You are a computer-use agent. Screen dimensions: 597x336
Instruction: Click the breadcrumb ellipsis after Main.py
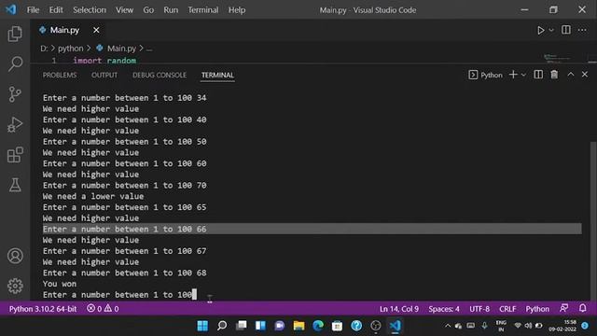[x=149, y=49]
